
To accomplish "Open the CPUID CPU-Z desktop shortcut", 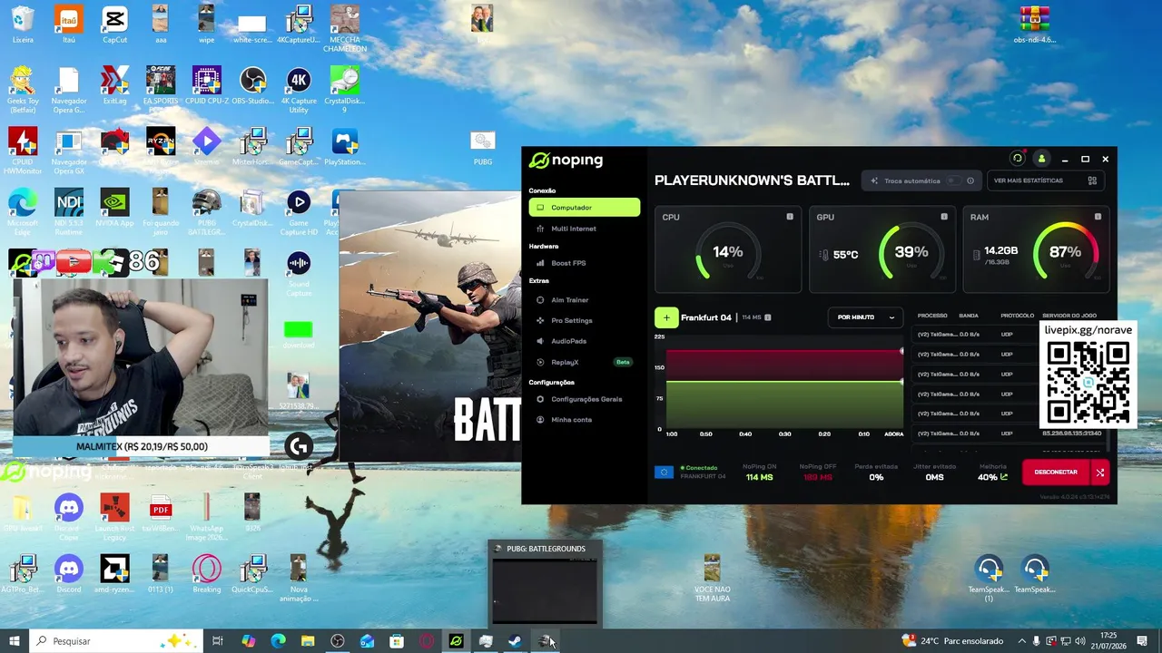I will tap(206, 86).
